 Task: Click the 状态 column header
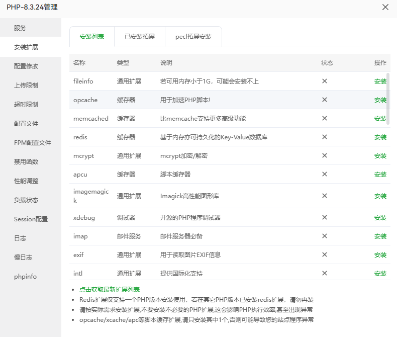327,62
